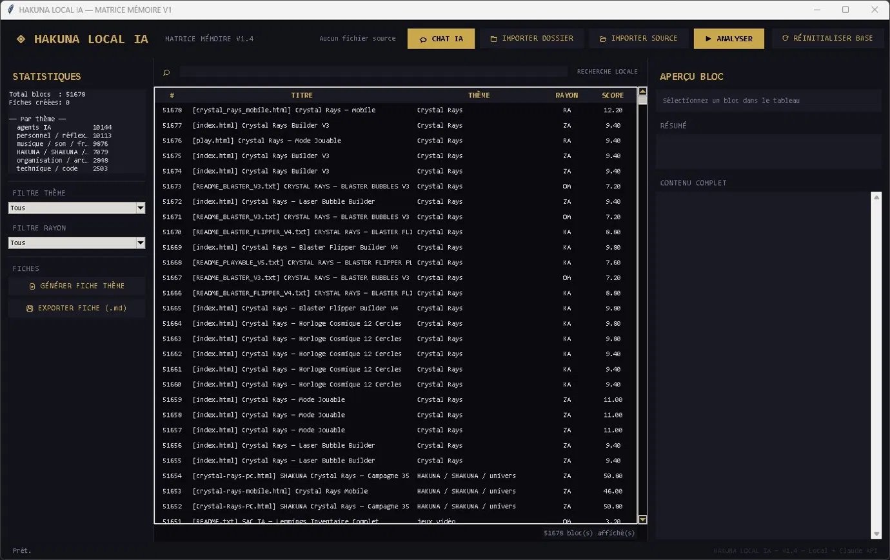The height and width of the screenshot is (560, 890).
Task: Click the CONTENU COMPLET scrollbar down arrow
Action: (876, 534)
